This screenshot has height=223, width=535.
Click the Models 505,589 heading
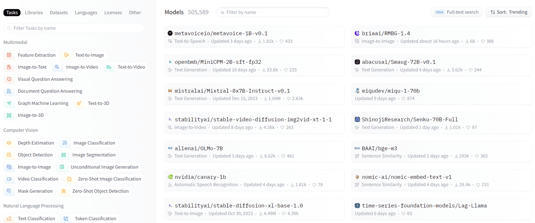pyautogui.click(x=186, y=12)
